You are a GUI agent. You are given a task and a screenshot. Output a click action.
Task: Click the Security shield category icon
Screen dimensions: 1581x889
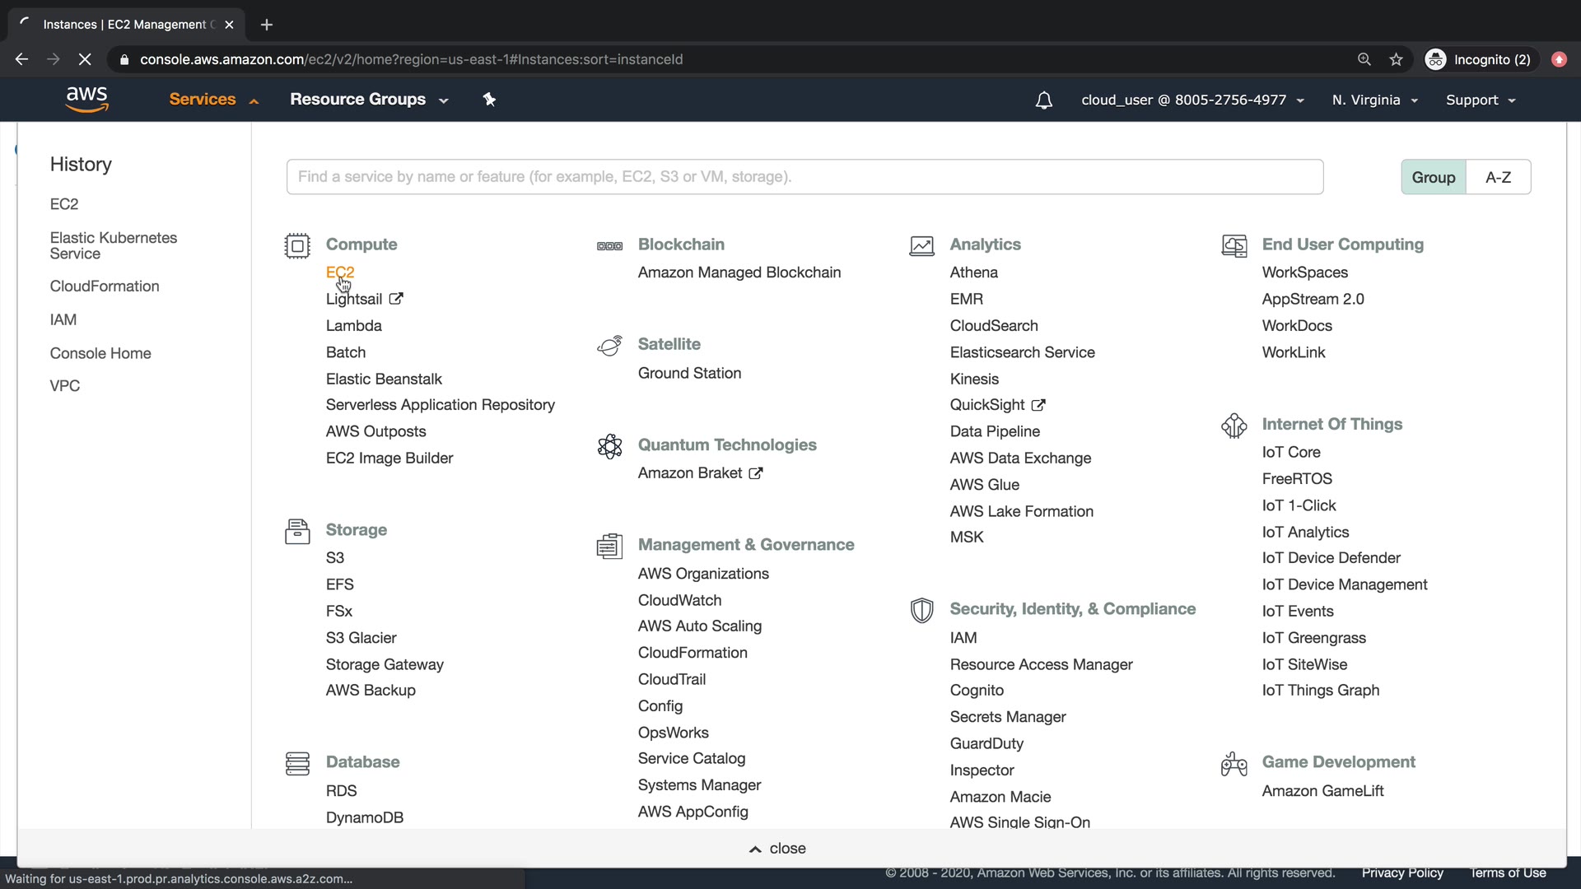click(921, 610)
